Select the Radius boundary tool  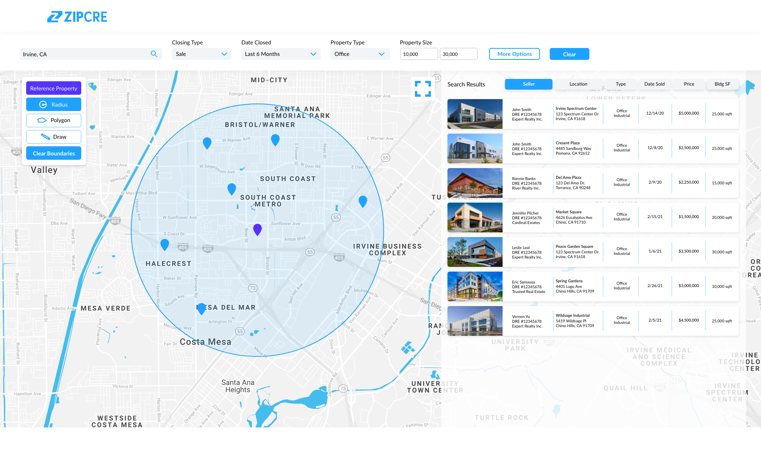pos(54,105)
